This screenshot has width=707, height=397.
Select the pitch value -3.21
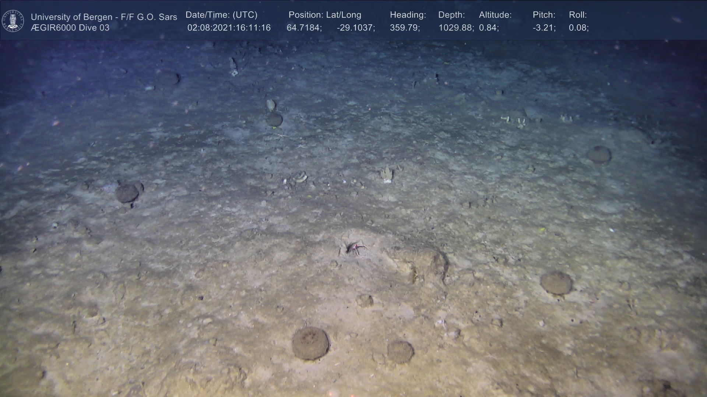[544, 28]
